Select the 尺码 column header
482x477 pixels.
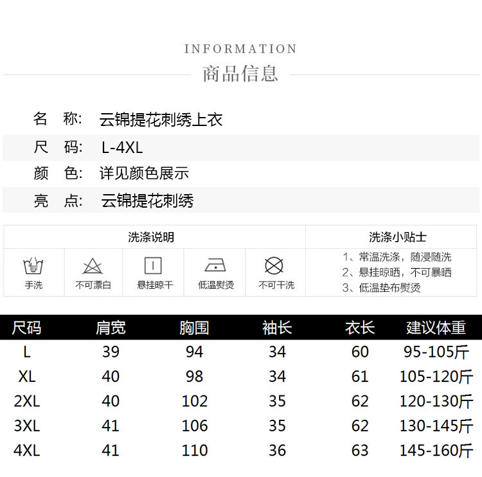click(27, 328)
